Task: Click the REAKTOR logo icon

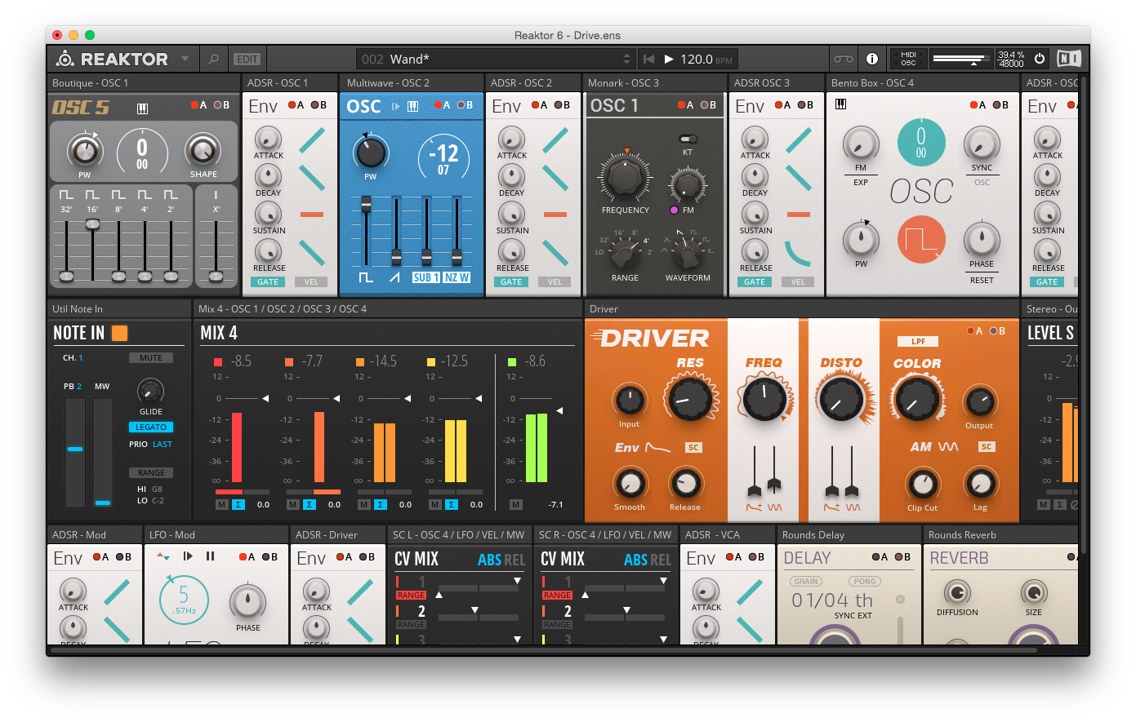Action: coord(66,59)
